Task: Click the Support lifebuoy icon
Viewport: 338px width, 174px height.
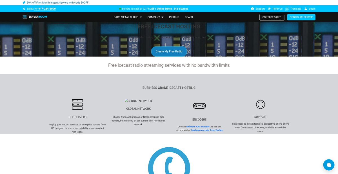Action: click(261, 104)
